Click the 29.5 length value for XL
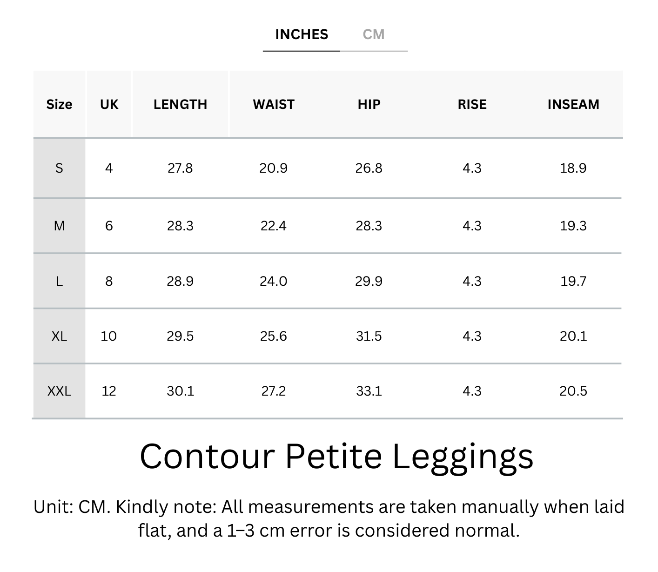The image size is (658, 572). (x=180, y=336)
